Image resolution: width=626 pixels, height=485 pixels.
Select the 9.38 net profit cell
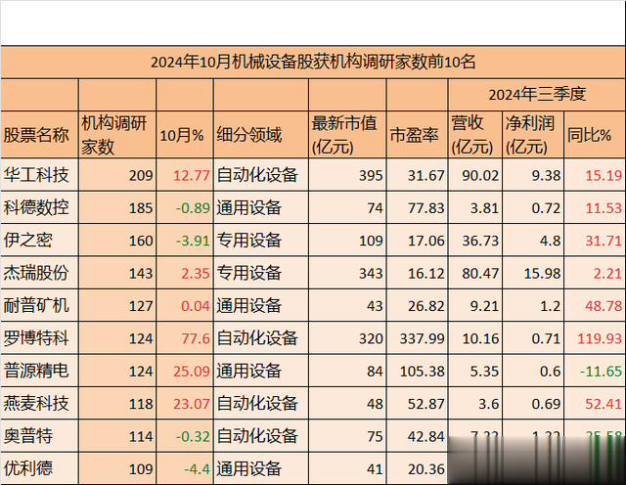click(x=533, y=175)
